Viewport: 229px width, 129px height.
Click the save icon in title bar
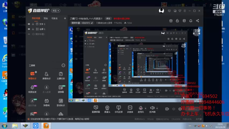click(175, 11)
